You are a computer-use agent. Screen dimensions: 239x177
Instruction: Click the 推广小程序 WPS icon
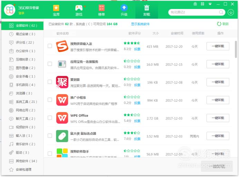point(62,100)
